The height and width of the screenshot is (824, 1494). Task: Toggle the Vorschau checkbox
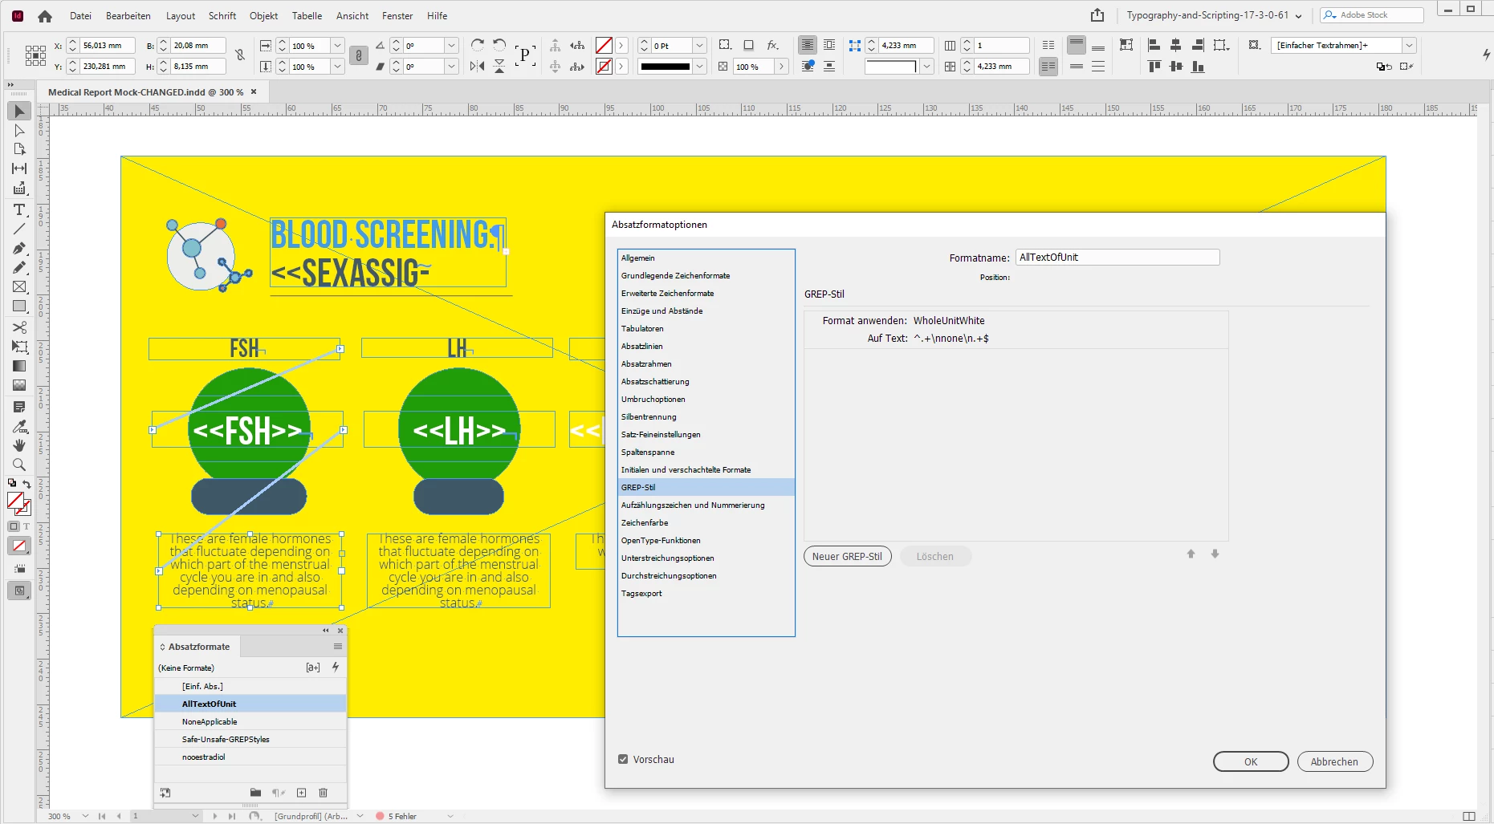[623, 759]
